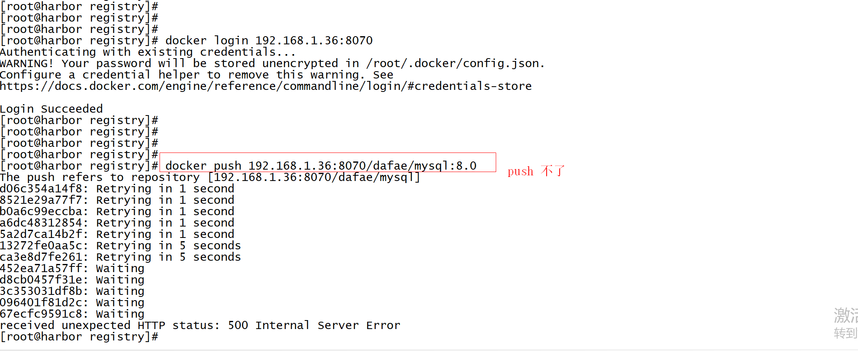Click the red "push 不了" annotation

pyautogui.click(x=536, y=171)
